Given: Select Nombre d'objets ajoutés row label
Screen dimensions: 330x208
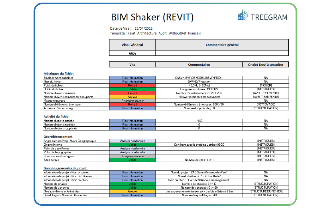Looking at the screenshot, I should [x=76, y=121].
